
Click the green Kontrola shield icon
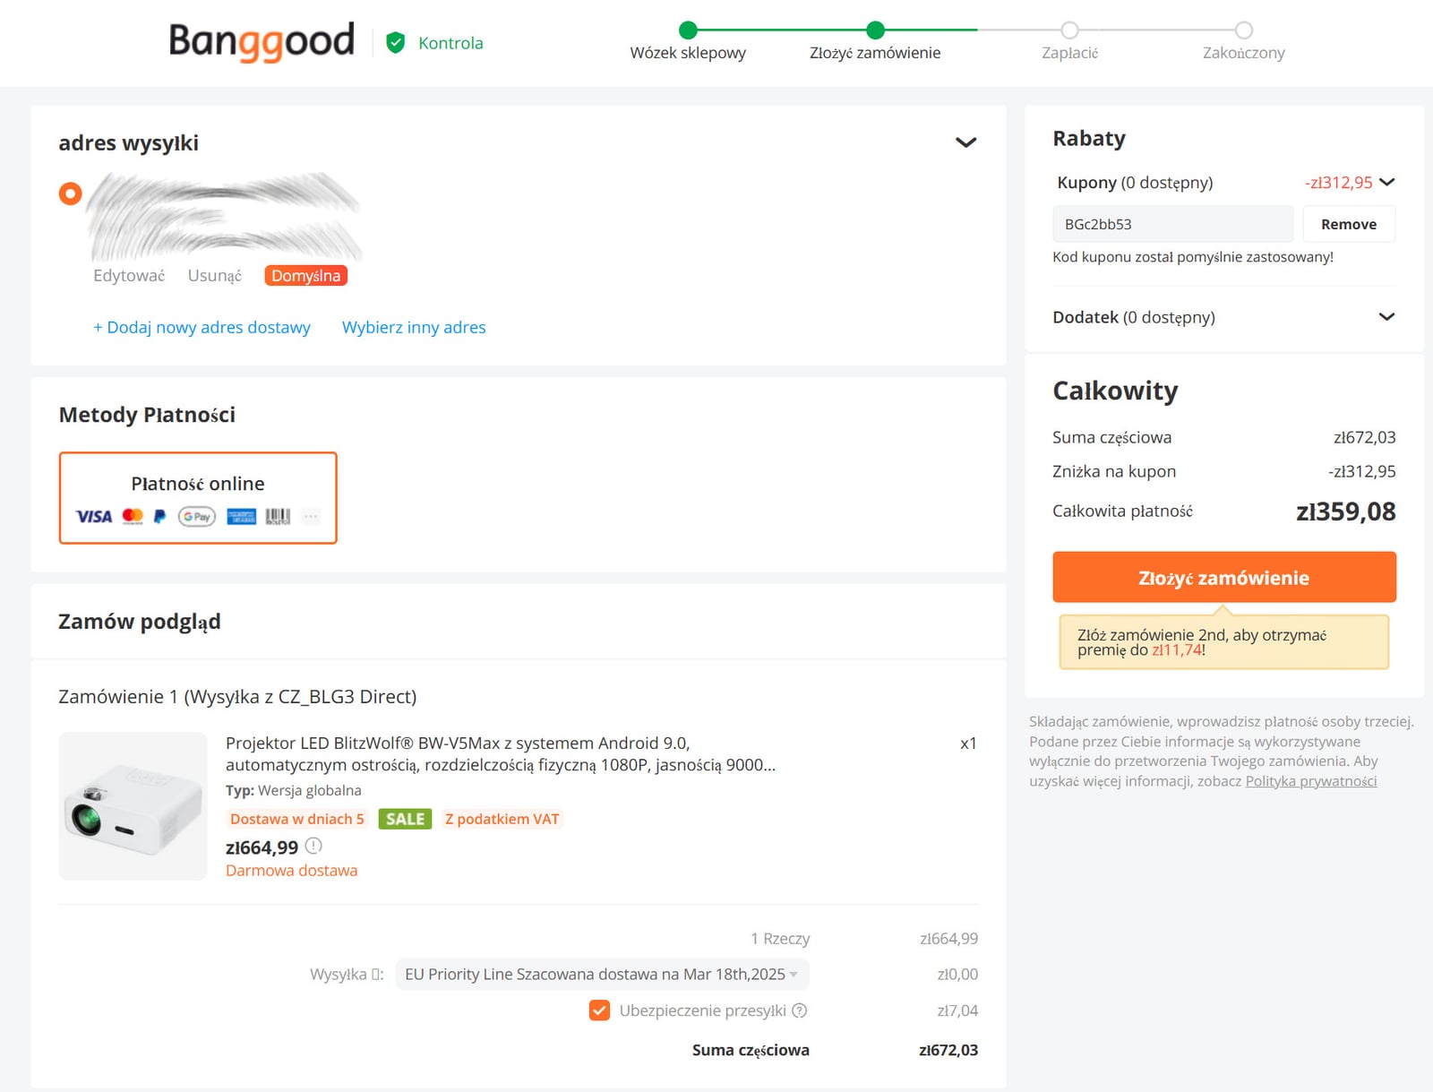396,43
